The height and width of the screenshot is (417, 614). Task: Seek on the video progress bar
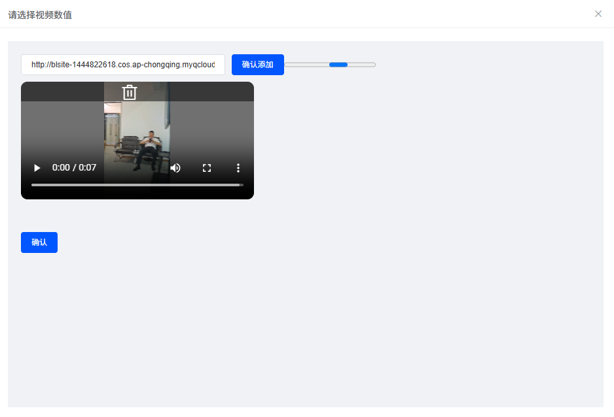(137, 185)
